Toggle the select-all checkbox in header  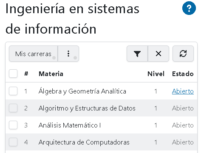click(13, 74)
